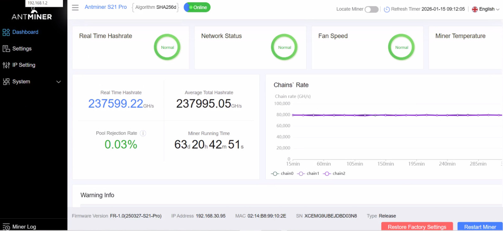
Task: Click the Settings sidebar icon
Action: pos(6,49)
